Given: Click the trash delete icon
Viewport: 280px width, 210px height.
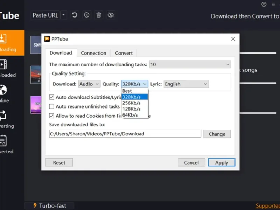Looking at the screenshot, I should pos(99,15).
